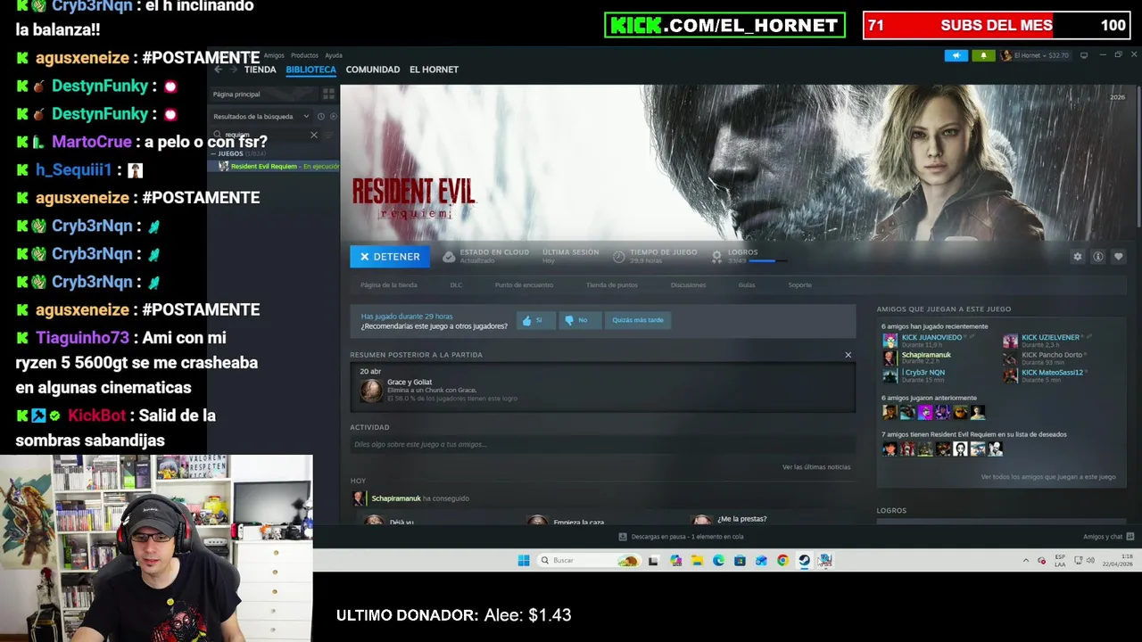Open Guías link
The width and height of the screenshot is (1142, 642).
click(747, 285)
